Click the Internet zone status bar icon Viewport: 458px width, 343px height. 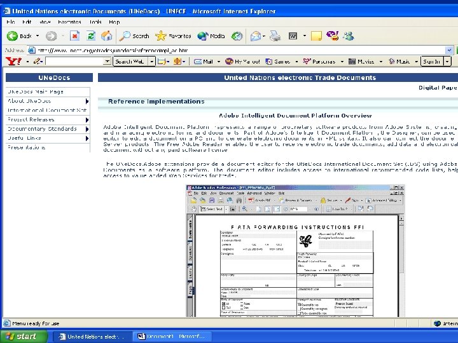pyautogui.click(x=437, y=323)
